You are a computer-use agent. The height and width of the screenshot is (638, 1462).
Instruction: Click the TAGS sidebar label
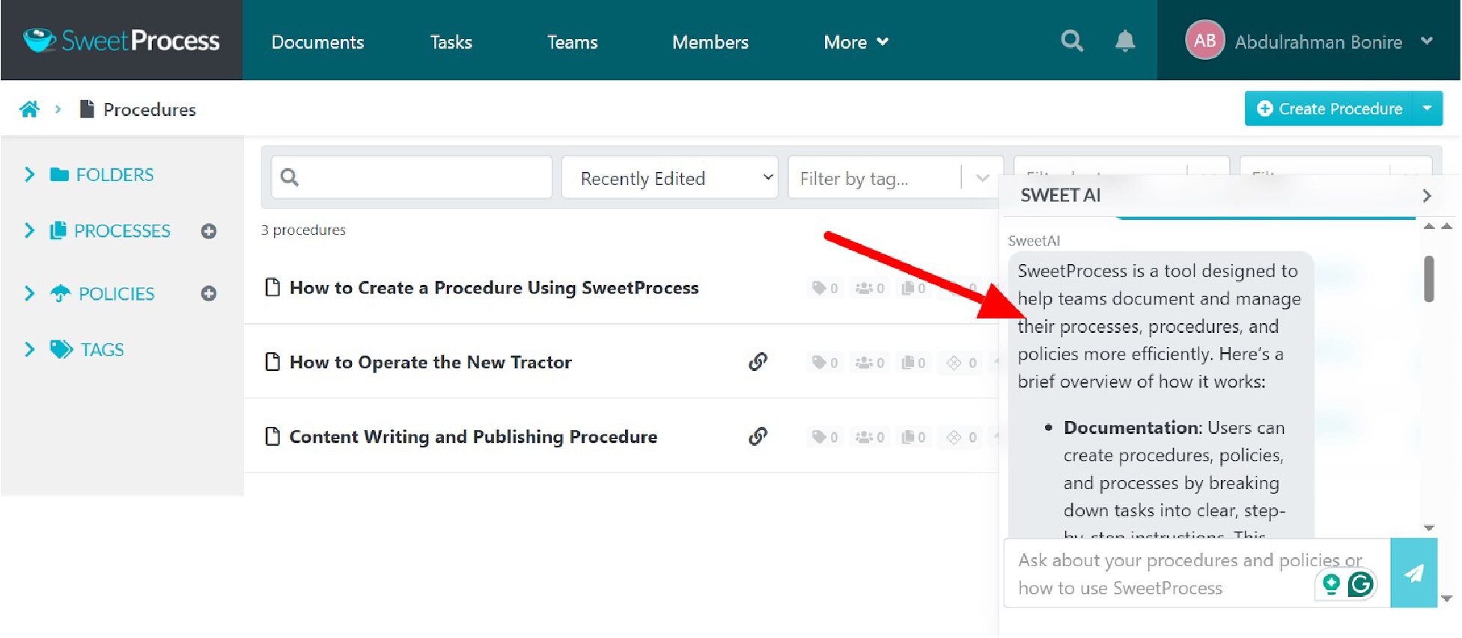pos(103,349)
